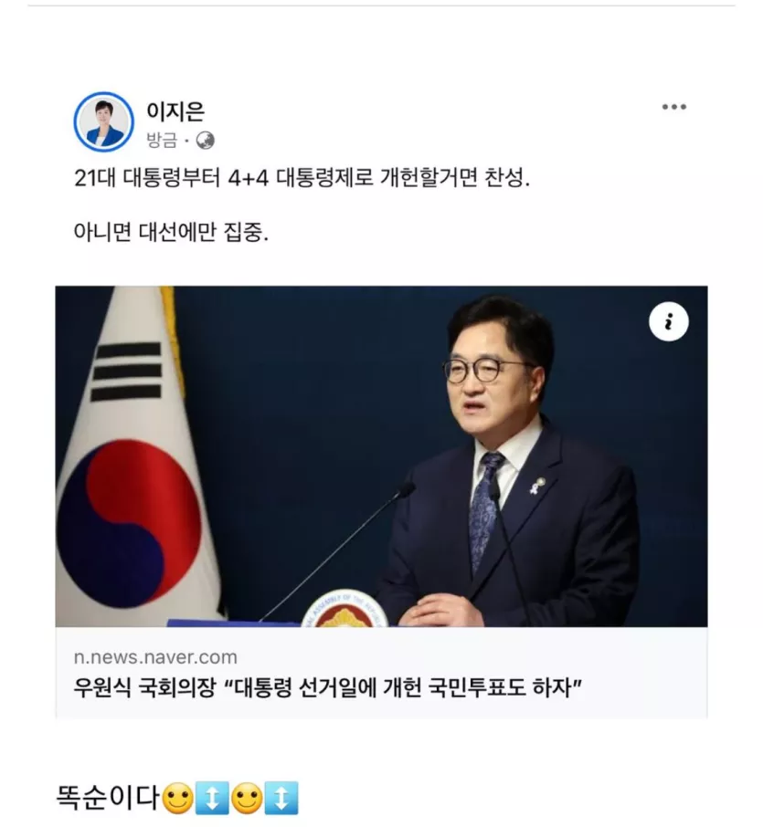Open the article preview photo of the speaker
The height and width of the screenshot is (827, 763).
pos(381,456)
